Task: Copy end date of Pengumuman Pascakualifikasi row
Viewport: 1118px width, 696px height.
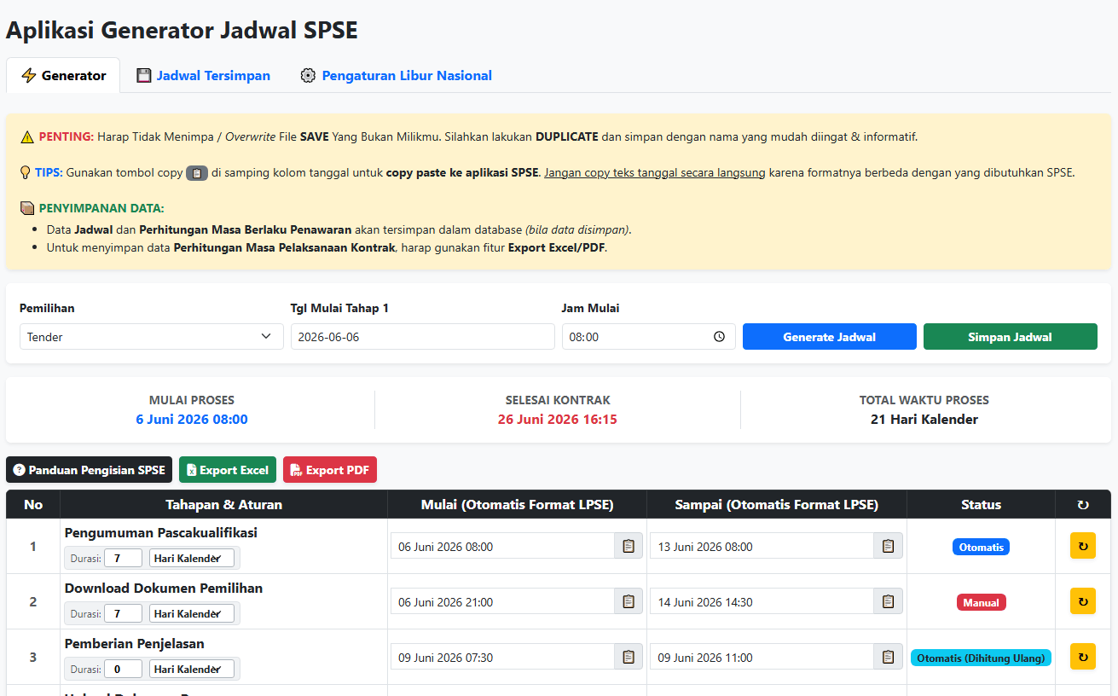Action: point(888,546)
